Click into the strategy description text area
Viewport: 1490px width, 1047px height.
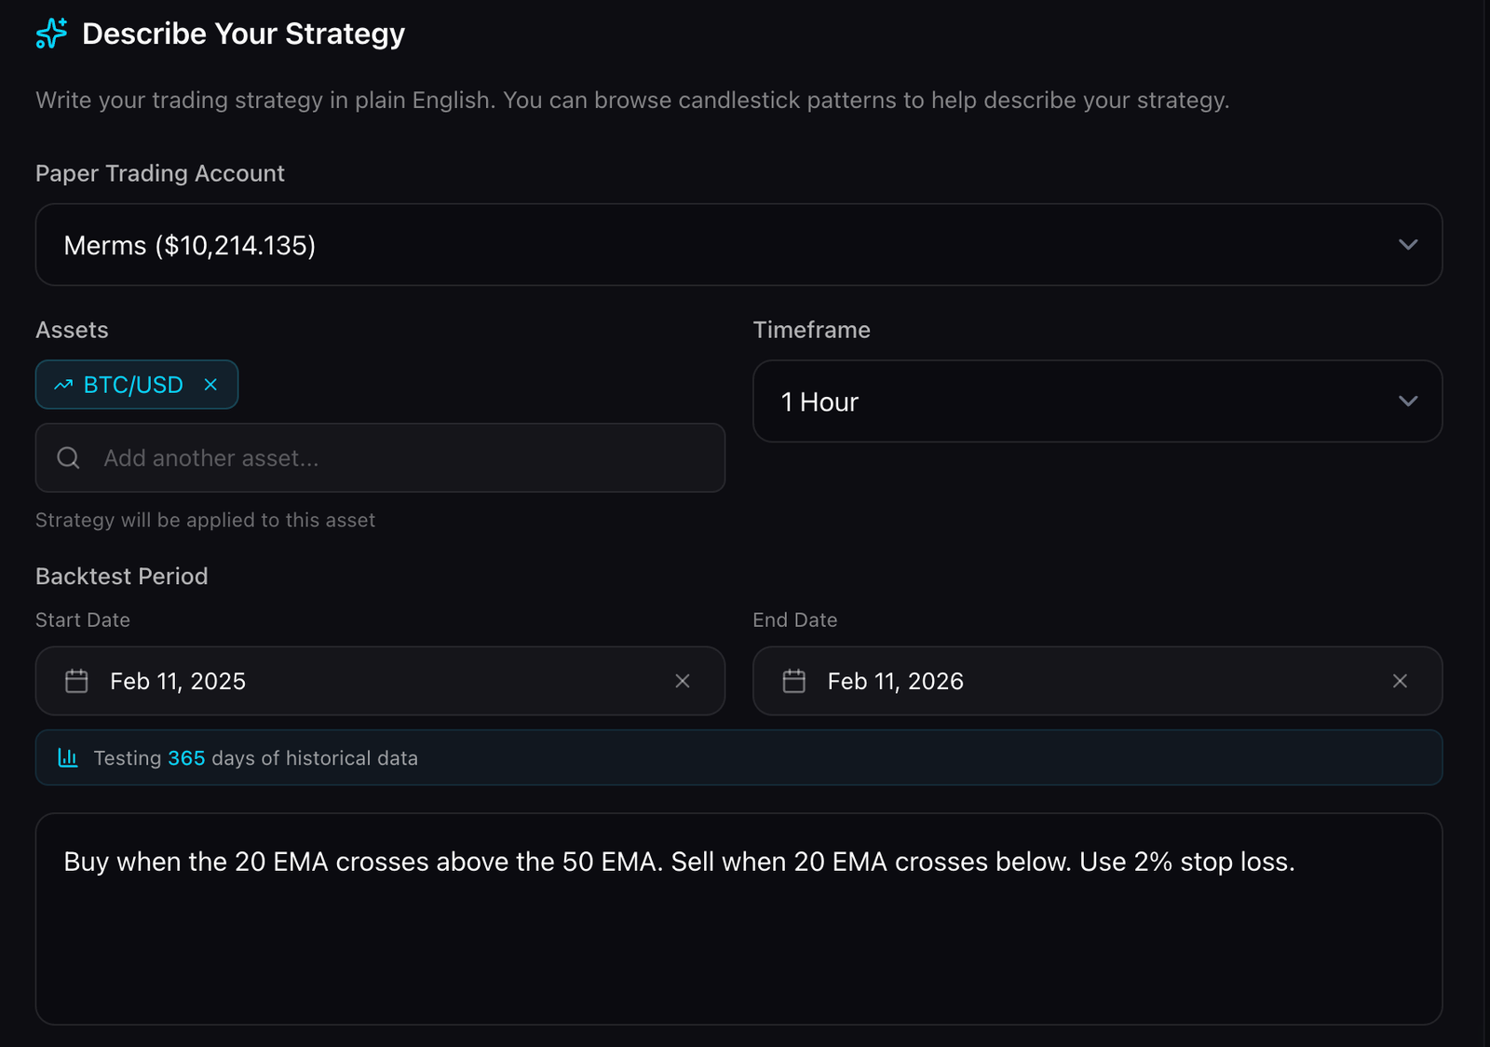click(738, 941)
